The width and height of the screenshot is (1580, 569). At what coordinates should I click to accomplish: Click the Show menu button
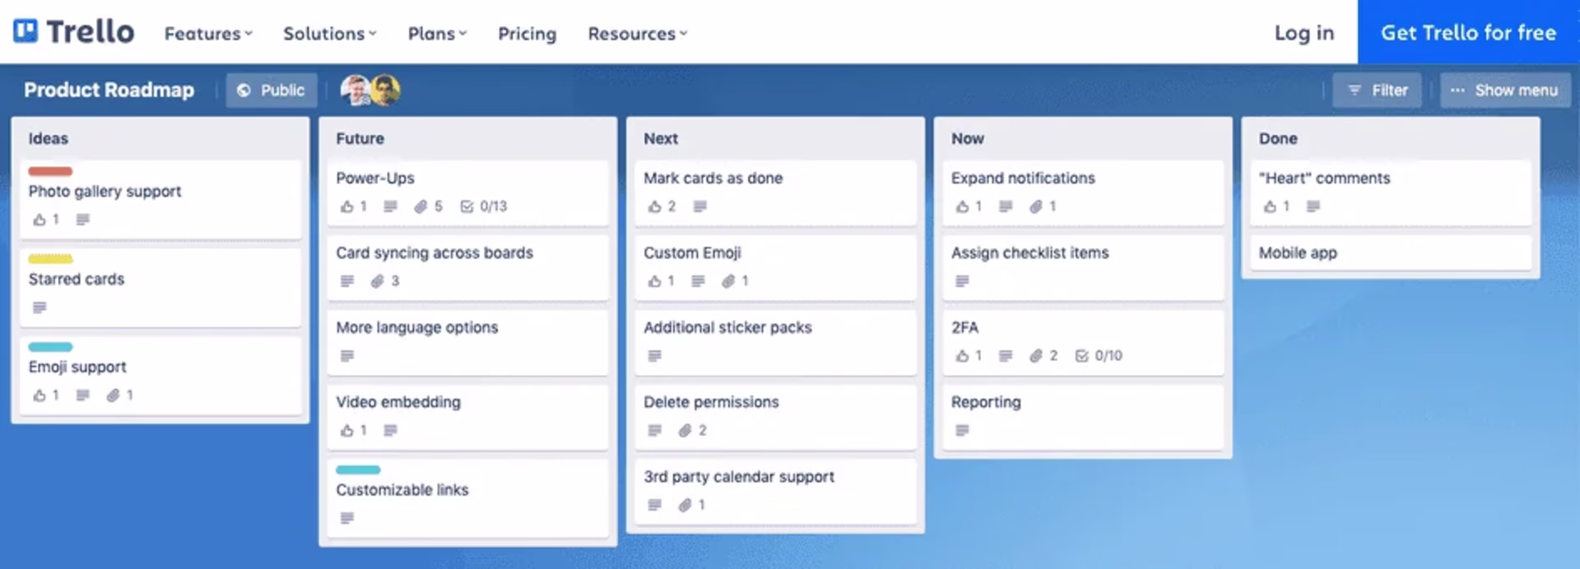tap(1504, 90)
